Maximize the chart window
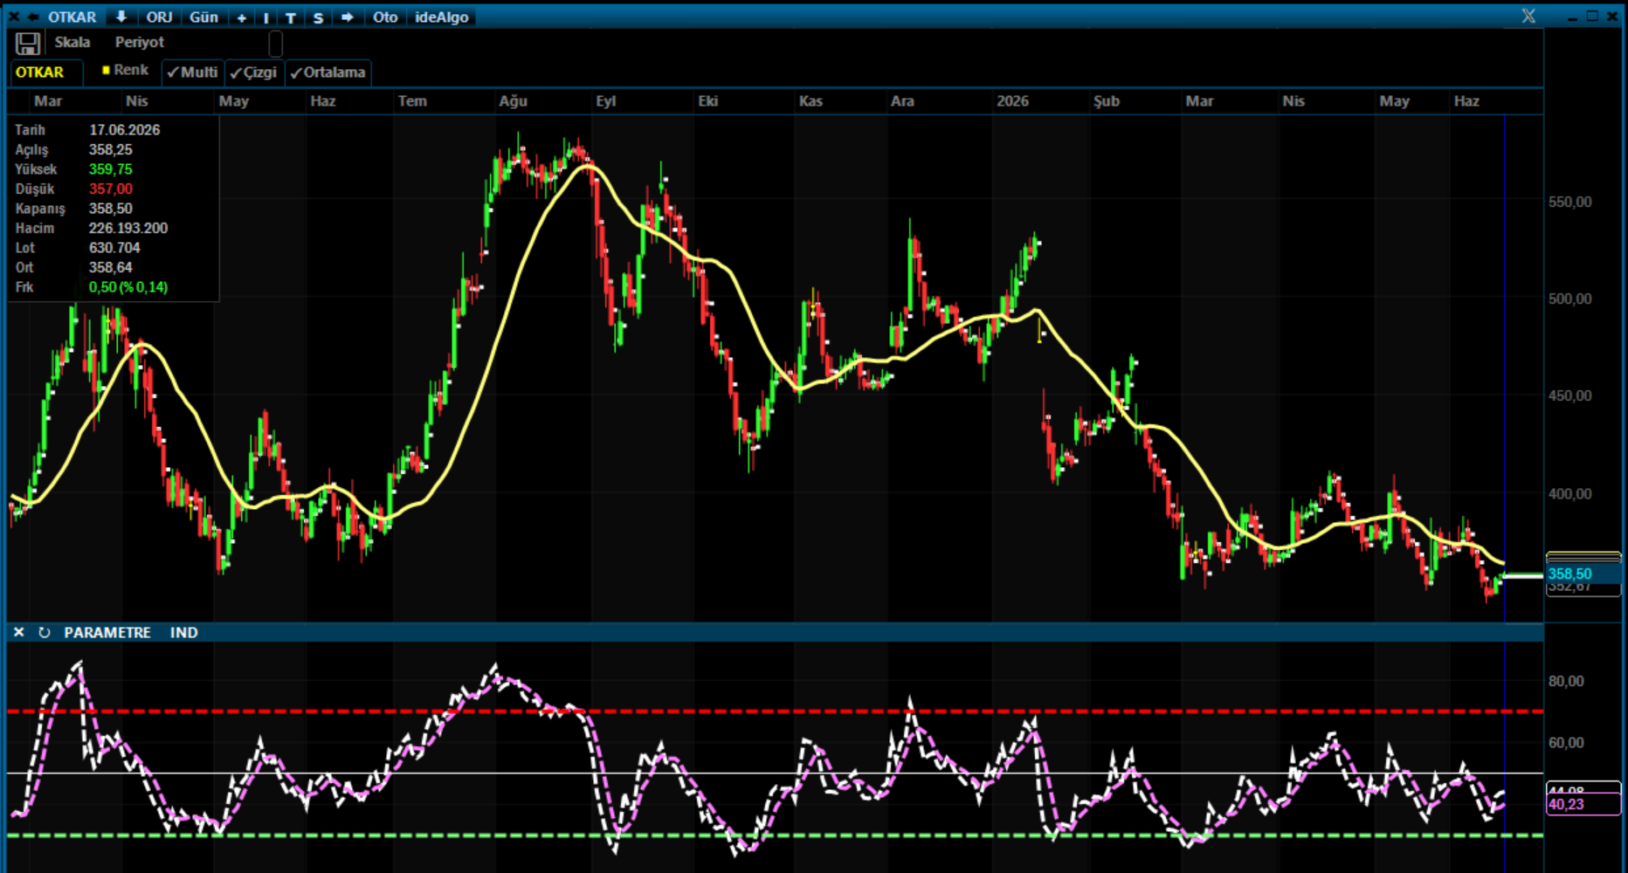The width and height of the screenshot is (1628, 873). (x=1592, y=17)
